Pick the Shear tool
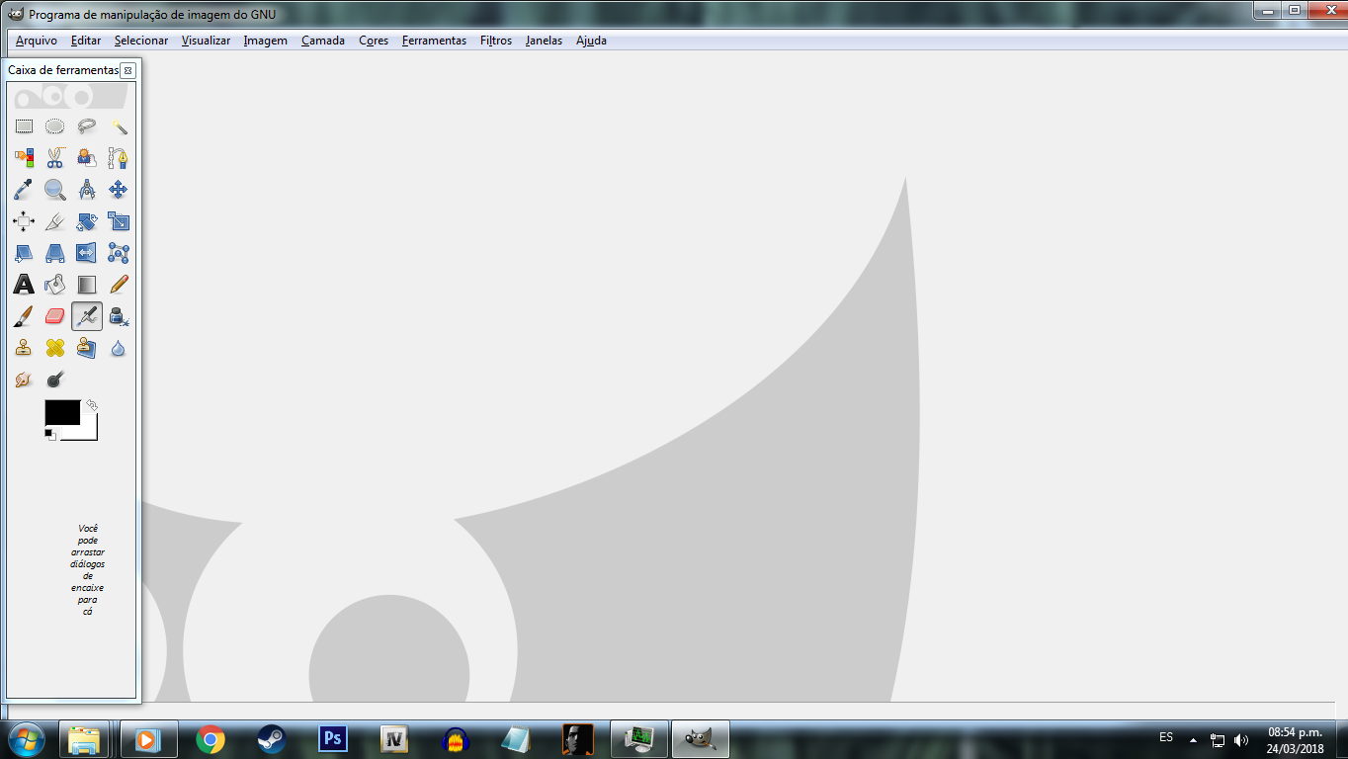 pyautogui.click(x=24, y=253)
